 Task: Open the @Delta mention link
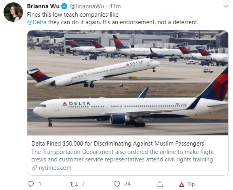point(36,22)
